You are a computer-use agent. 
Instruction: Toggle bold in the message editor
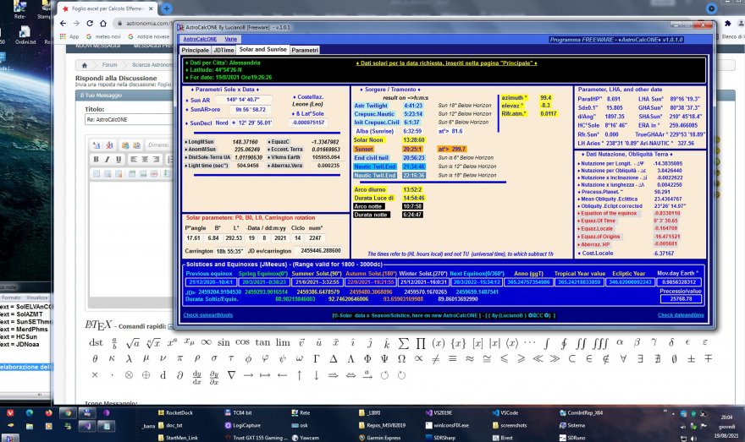tap(97, 159)
